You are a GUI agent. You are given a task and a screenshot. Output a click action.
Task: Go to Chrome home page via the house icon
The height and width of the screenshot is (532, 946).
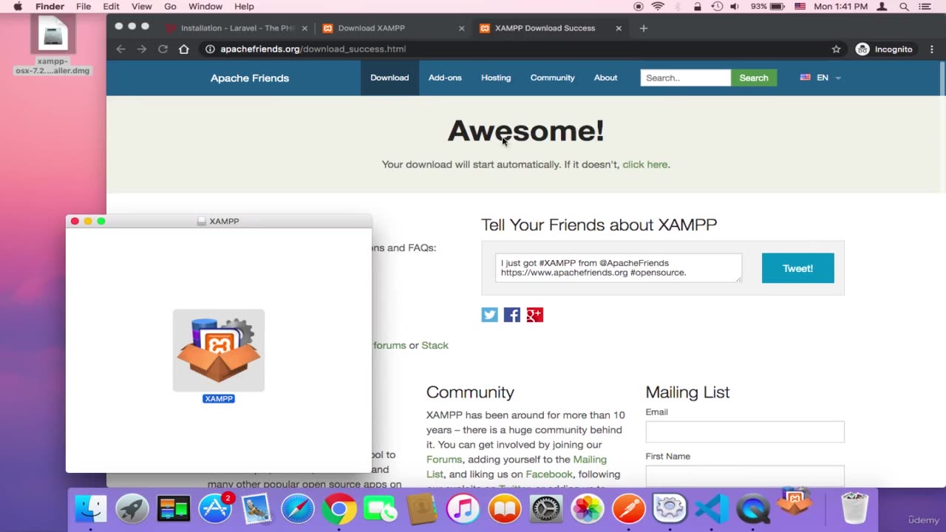click(x=184, y=49)
